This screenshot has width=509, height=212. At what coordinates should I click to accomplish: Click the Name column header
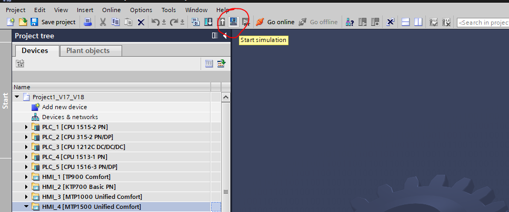pos(112,87)
